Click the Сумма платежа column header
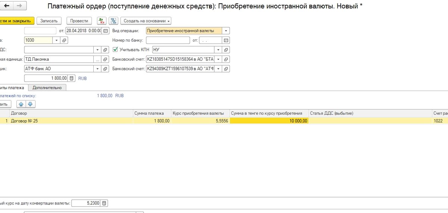This screenshot has height=213, width=448. click(x=152, y=113)
